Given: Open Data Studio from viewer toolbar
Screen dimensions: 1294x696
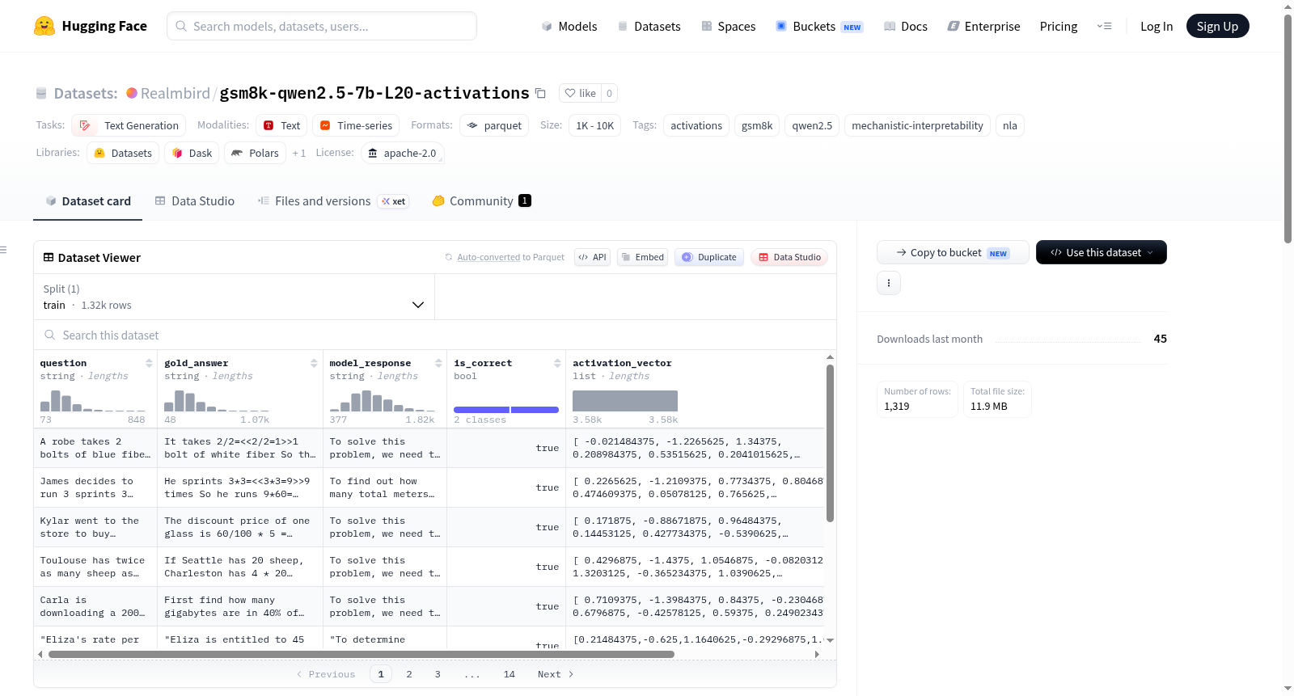Looking at the screenshot, I should coord(789,257).
